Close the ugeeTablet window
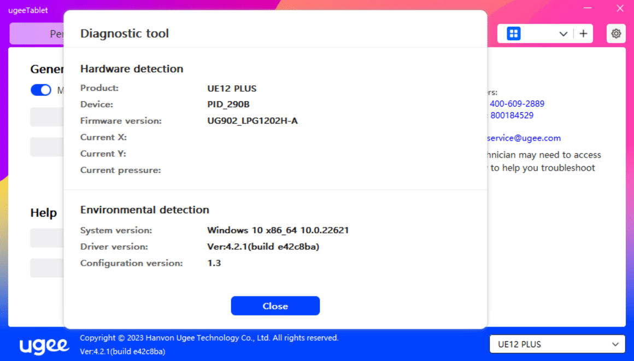 [x=620, y=8]
